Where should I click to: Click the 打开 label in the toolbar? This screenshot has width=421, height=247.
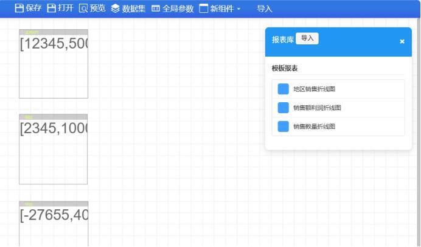66,8
